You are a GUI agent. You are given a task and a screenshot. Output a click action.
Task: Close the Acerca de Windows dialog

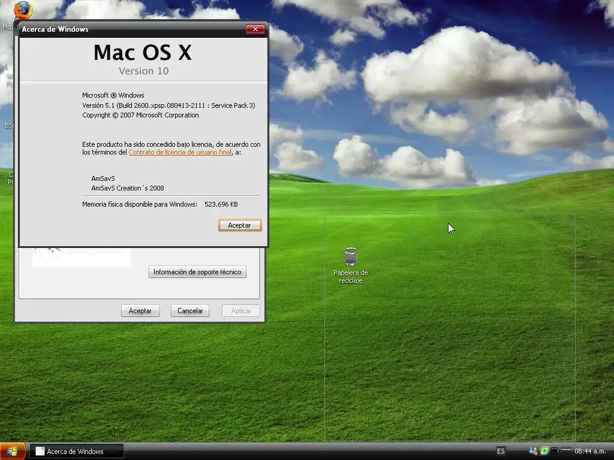pos(255,29)
